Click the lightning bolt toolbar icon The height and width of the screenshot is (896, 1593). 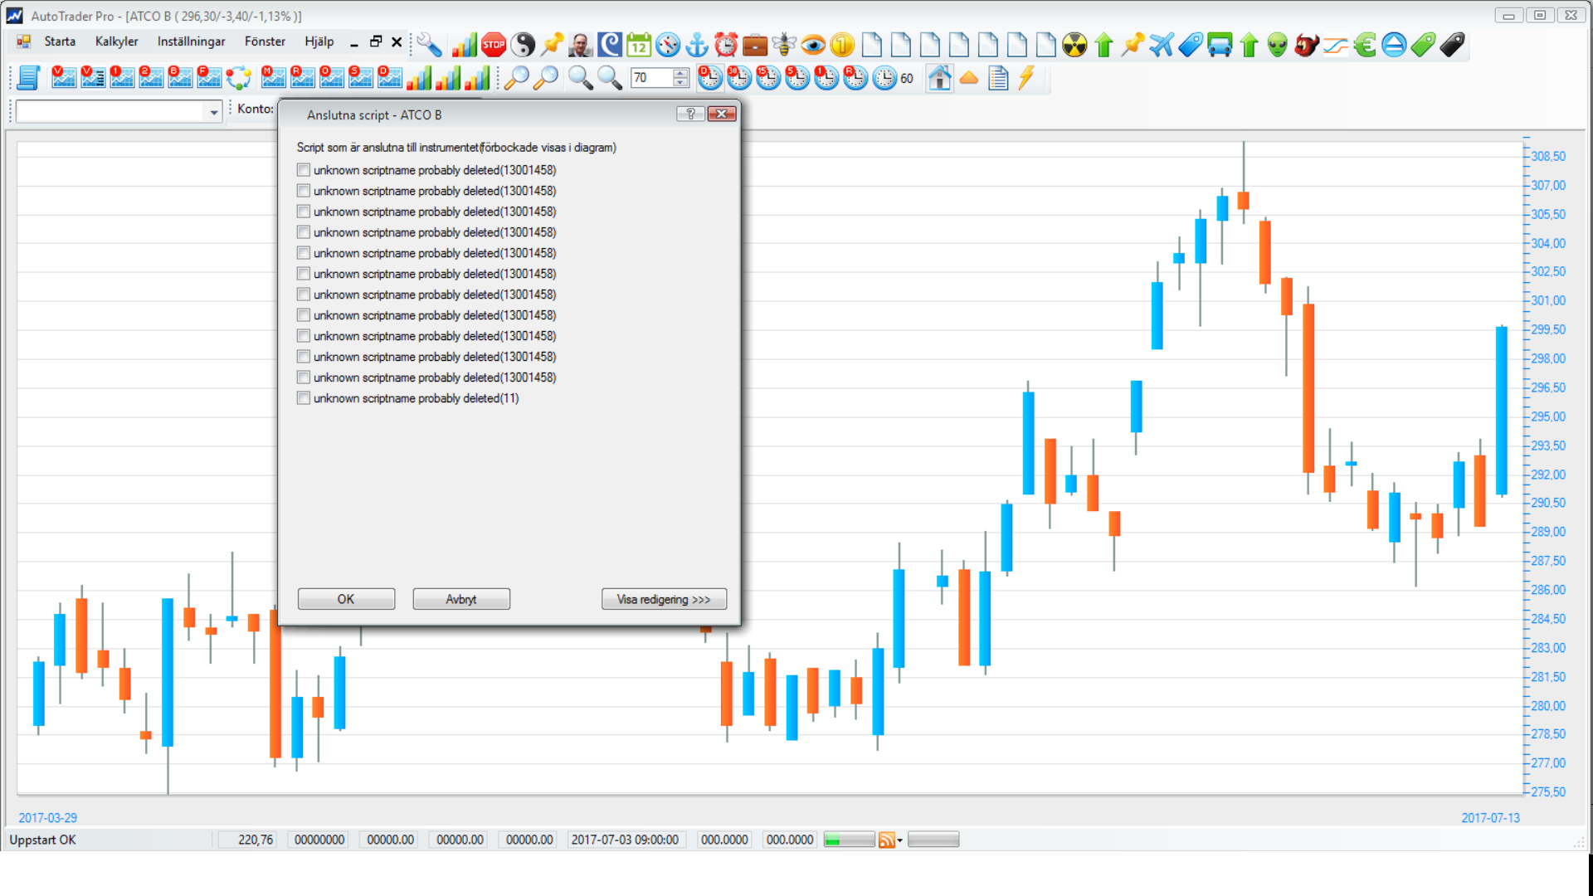pos(1027,78)
